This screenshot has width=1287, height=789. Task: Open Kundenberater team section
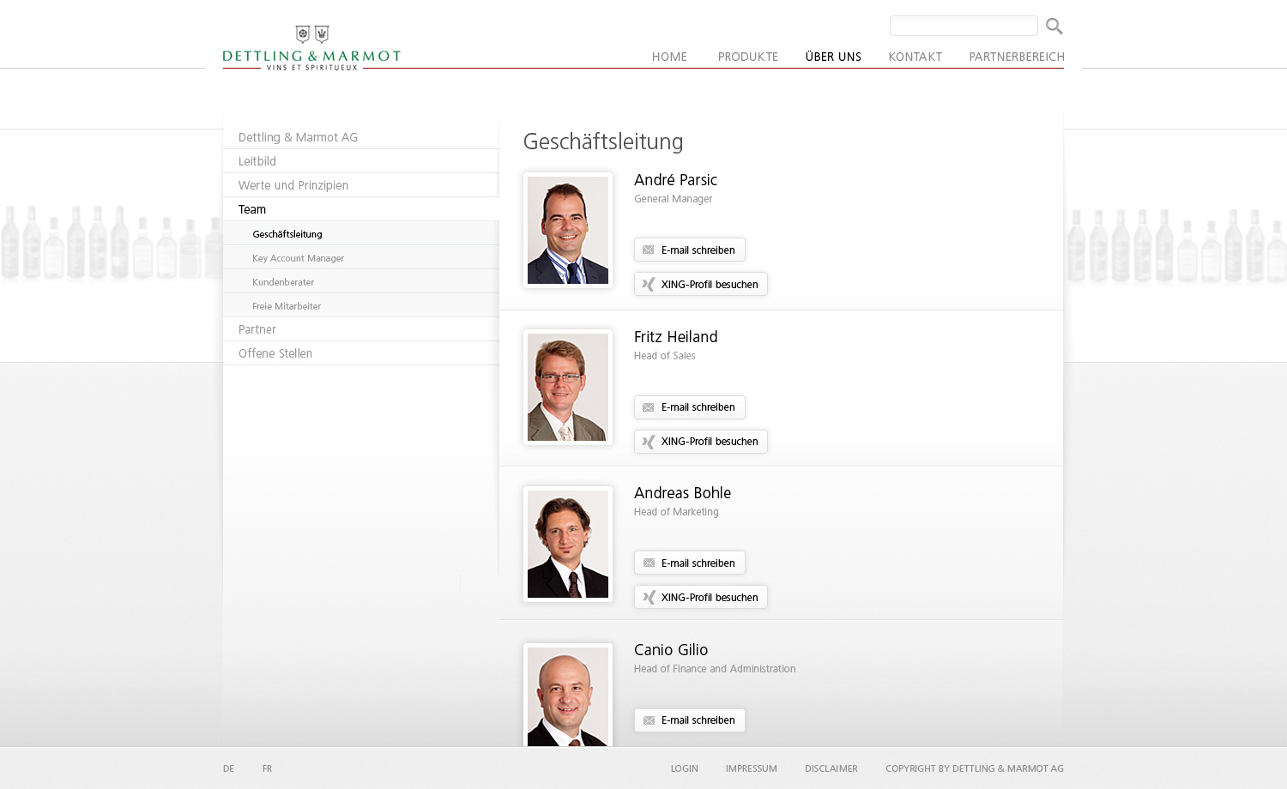(283, 282)
